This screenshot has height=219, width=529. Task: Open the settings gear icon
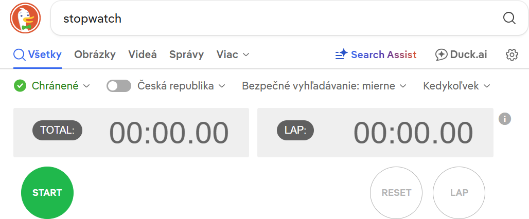pyautogui.click(x=512, y=54)
